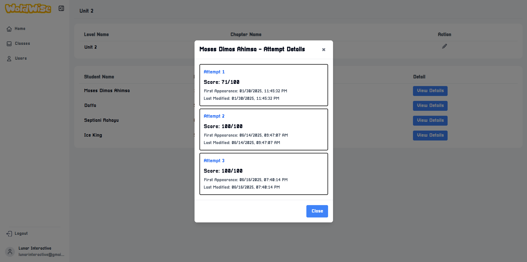Collapse the sidebar using the panel icon
Viewport: 527px width, 262px height.
(61, 9)
